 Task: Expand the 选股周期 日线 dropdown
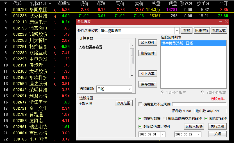[x=130, y=89]
